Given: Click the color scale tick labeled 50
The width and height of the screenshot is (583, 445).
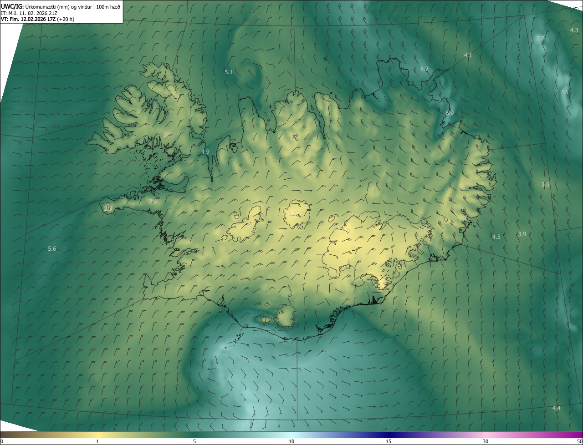Looking at the screenshot, I should click(579, 441).
